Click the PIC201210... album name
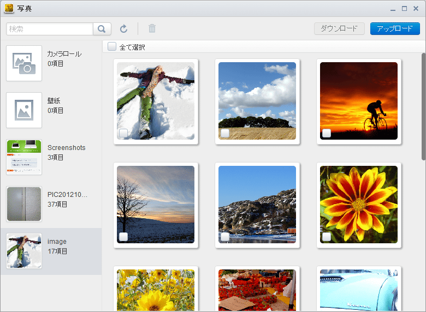426x312 pixels. tap(67, 195)
